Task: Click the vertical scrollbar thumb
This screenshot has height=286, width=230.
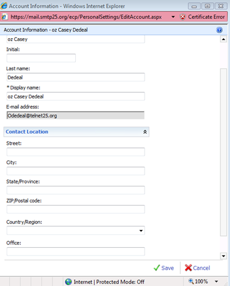Action: 223,153
